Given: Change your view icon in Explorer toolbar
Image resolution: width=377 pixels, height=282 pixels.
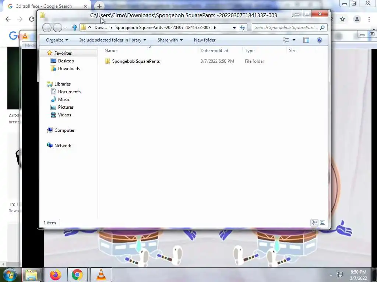Looking at the screenshot, I should tap(286, 40).
